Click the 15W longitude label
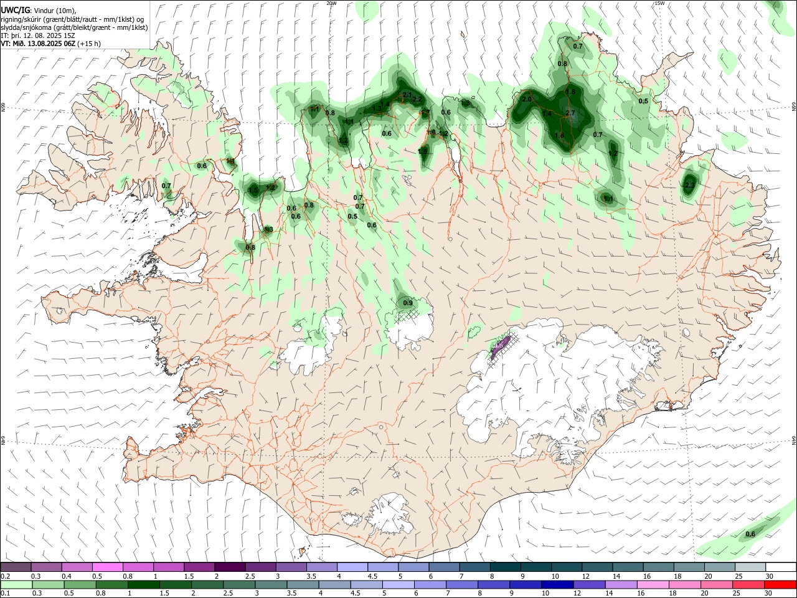797x598 pixels. click(x=660, y=3)
